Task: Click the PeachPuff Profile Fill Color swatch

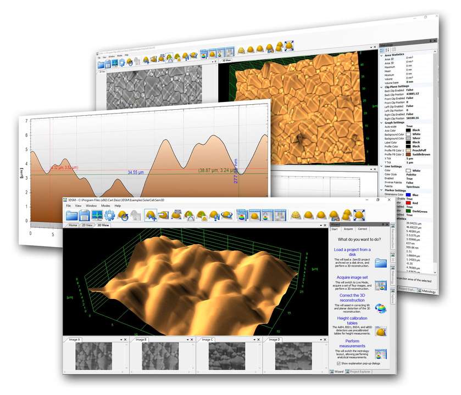Action: coord(408,150)
